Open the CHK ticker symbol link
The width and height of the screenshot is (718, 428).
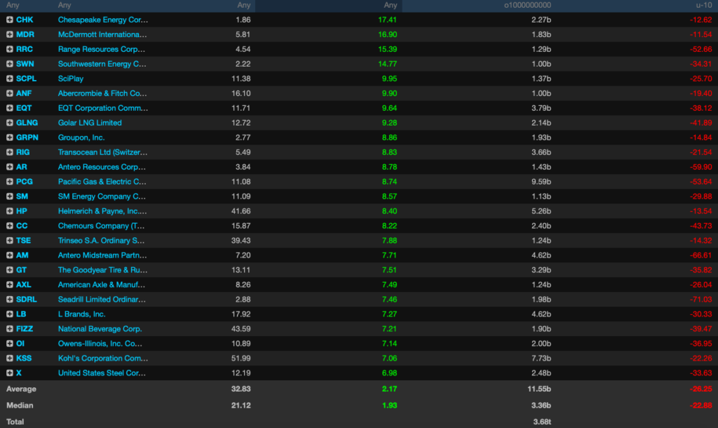25,20
